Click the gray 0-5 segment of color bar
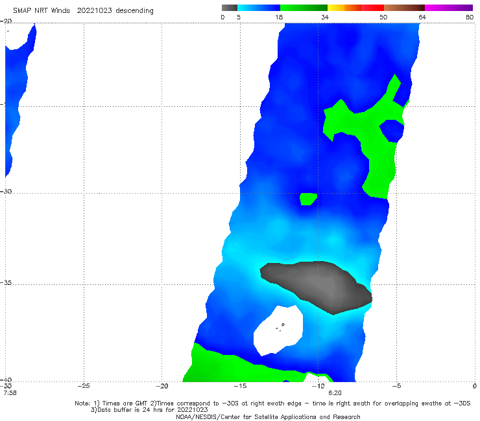 click(229, 8)
